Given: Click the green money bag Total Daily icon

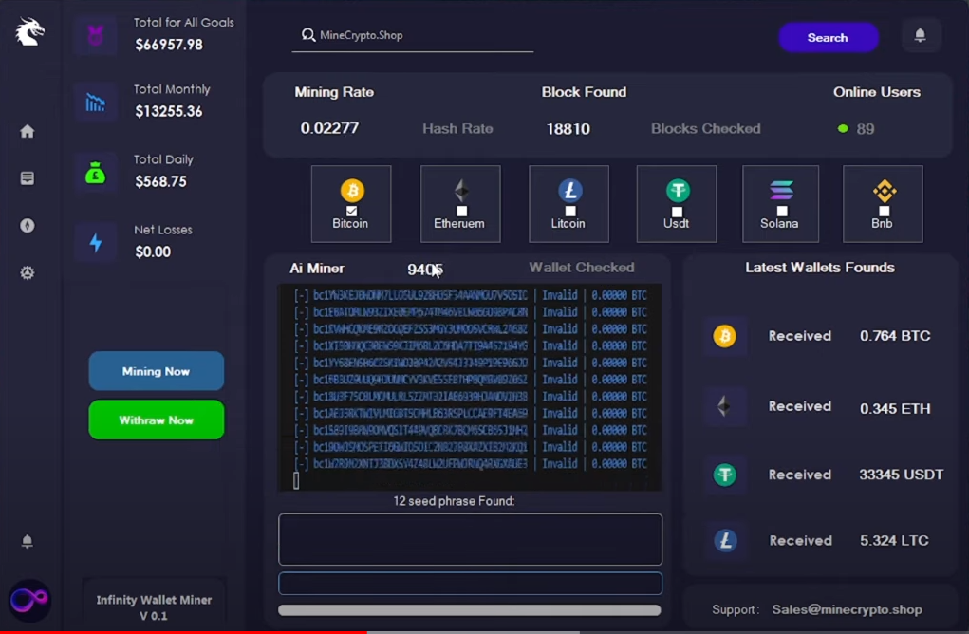Looking at the screenshot, I should (x=96, y=173).
